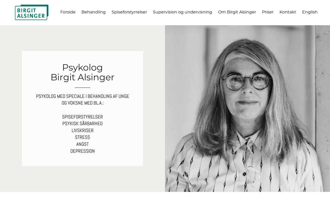Select Supervision og undervisning menu item
The image size is (330, 206).
click(x=183, y=12)
